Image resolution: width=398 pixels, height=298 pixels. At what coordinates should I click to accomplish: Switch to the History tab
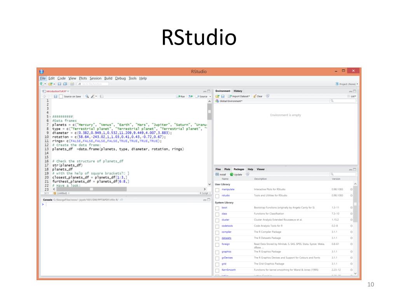238,91
